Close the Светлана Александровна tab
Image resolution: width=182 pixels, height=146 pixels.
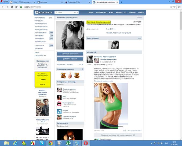117,2
